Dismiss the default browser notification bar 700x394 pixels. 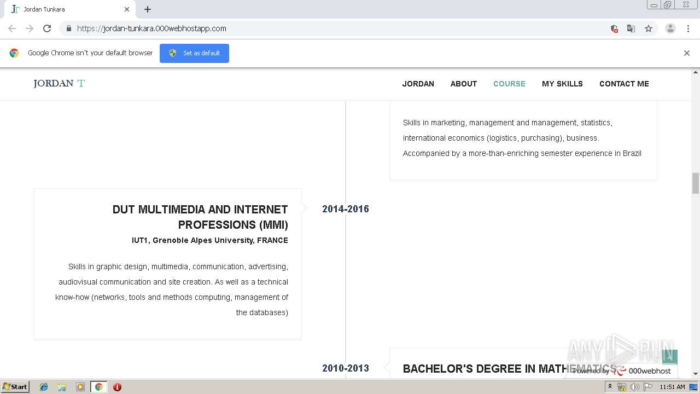click(x=687, y=53)
